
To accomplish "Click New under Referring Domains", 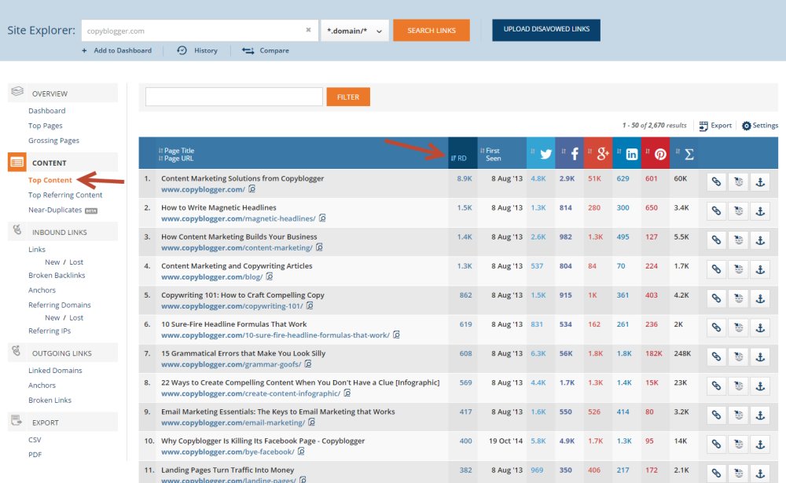I will tap(52, 317).
